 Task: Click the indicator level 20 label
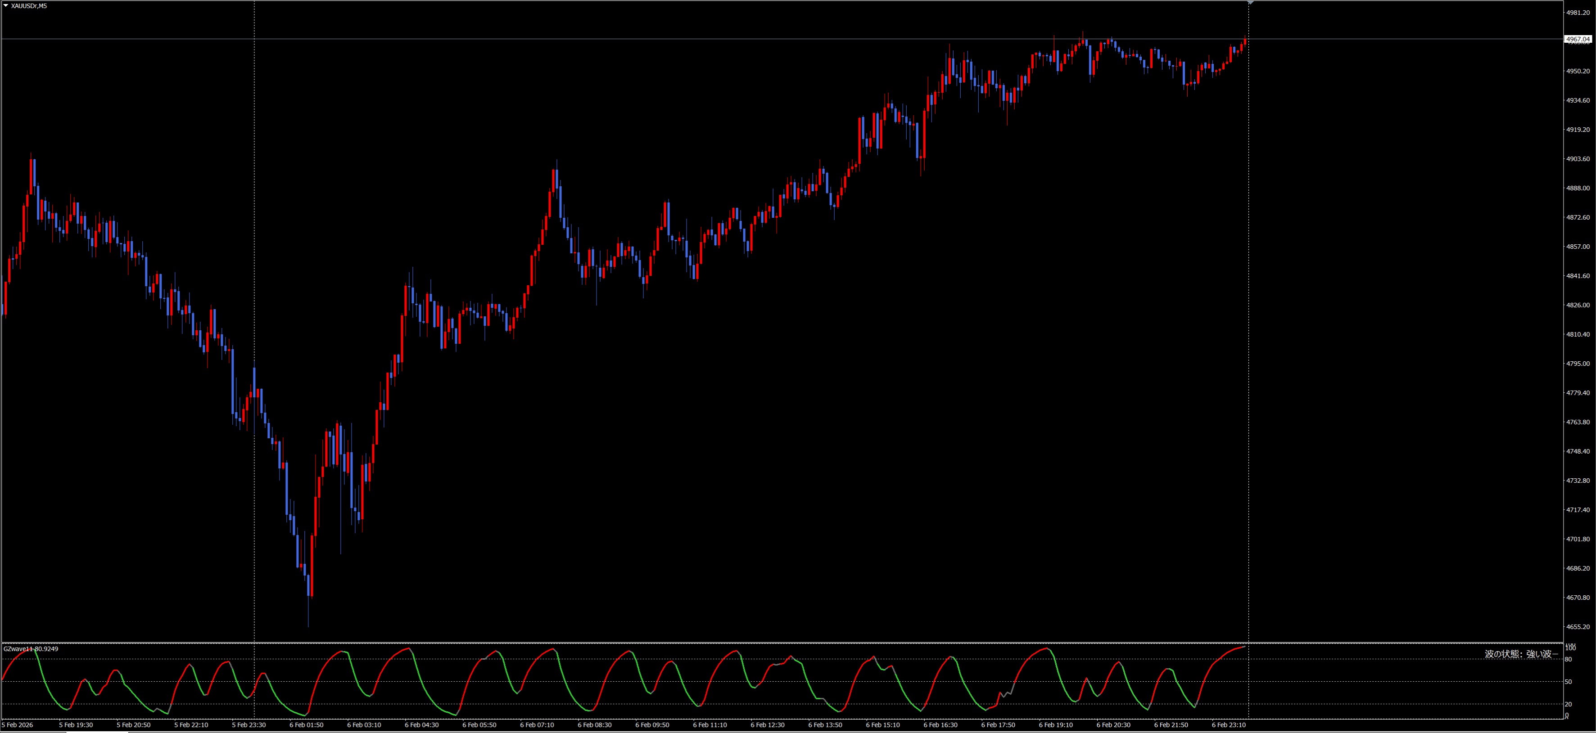(x=1568, y=704)
